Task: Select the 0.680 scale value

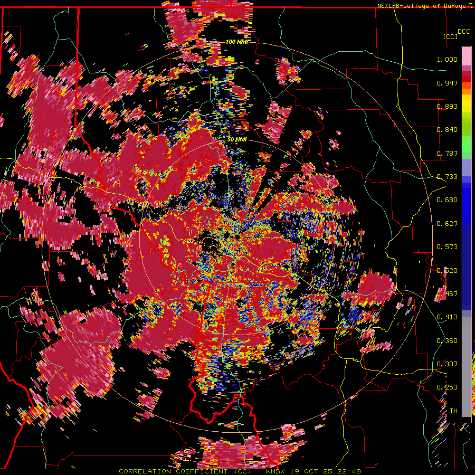Action: pos(447,200)
